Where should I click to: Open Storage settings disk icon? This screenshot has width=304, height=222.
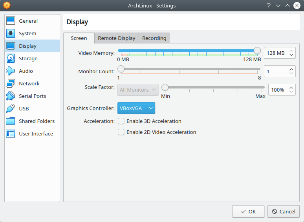pos(11,58)
